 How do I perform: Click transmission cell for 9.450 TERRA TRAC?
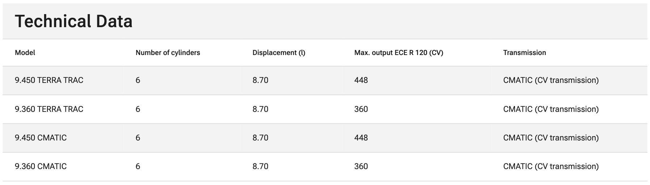pos(550,80)
